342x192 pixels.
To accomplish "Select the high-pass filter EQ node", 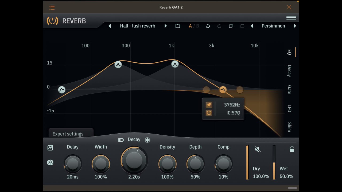I will tap(62, 90).
